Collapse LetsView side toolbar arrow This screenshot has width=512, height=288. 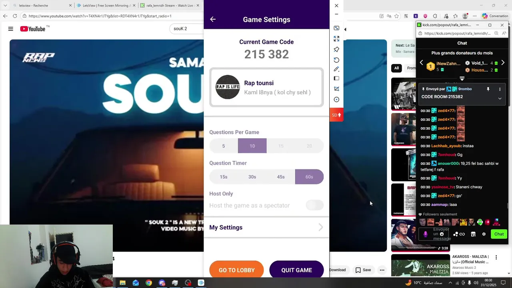345,29
